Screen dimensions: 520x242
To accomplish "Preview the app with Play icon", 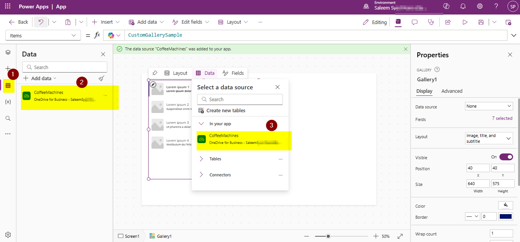I will click(x=465, y=22).
